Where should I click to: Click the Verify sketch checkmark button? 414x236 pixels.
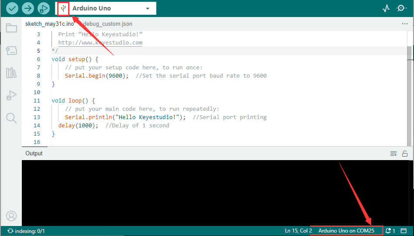[12, 8]
